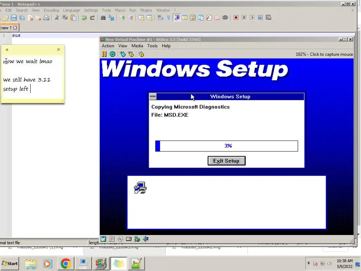Click the Folder as Workspace icon

(217, 18)
